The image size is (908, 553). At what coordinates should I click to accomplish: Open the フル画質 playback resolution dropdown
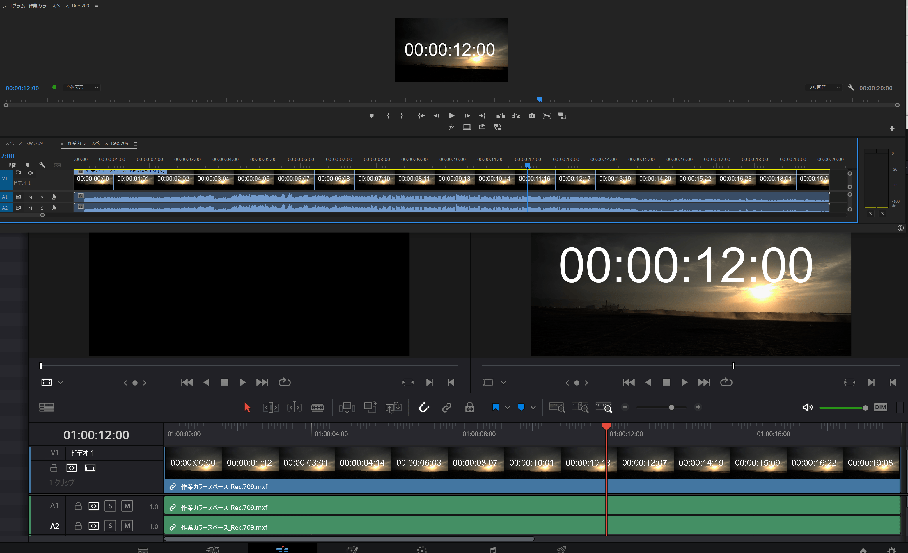coord(823,87)
